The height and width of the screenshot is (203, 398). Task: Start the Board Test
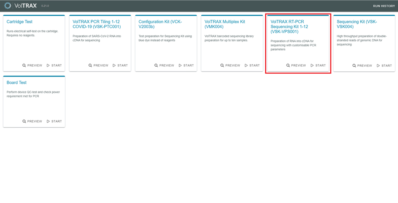coord(54,121)
